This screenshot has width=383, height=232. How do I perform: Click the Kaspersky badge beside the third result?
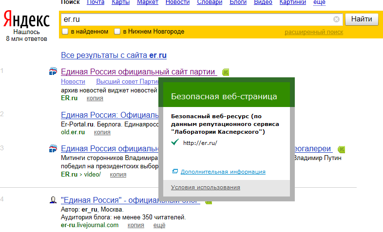pyautogui.click(x=341, y=149)
